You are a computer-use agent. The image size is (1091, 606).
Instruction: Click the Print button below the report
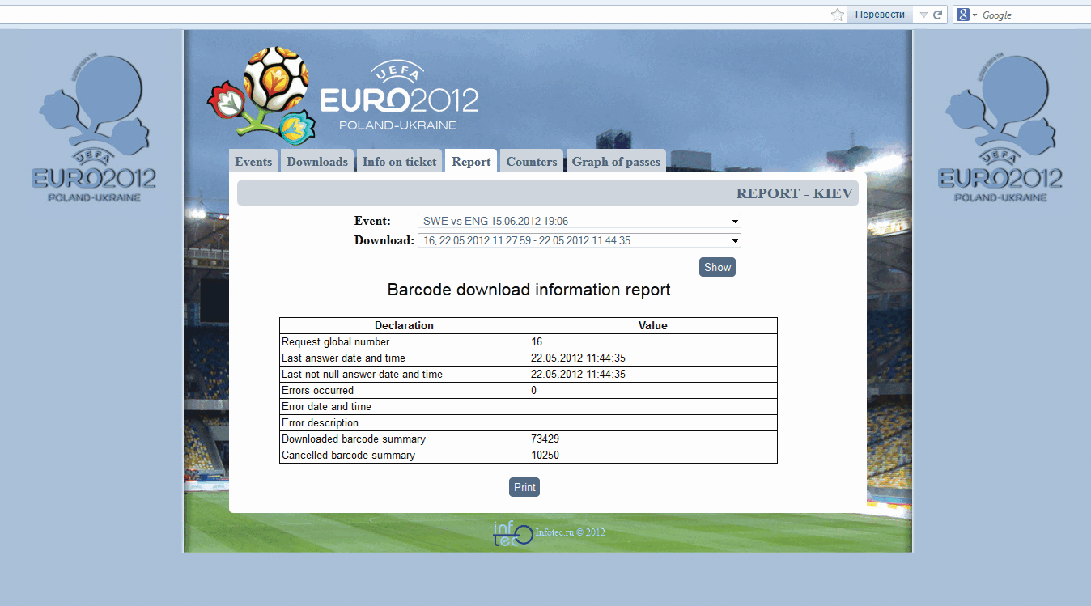click(x=524, y=486)
